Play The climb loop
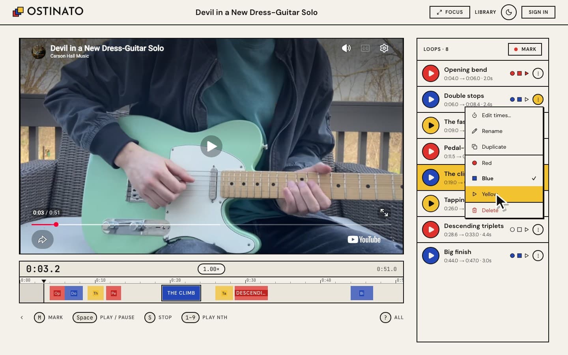Image resolution: width=568 pixels, height=355 pixels. [431, 177]
